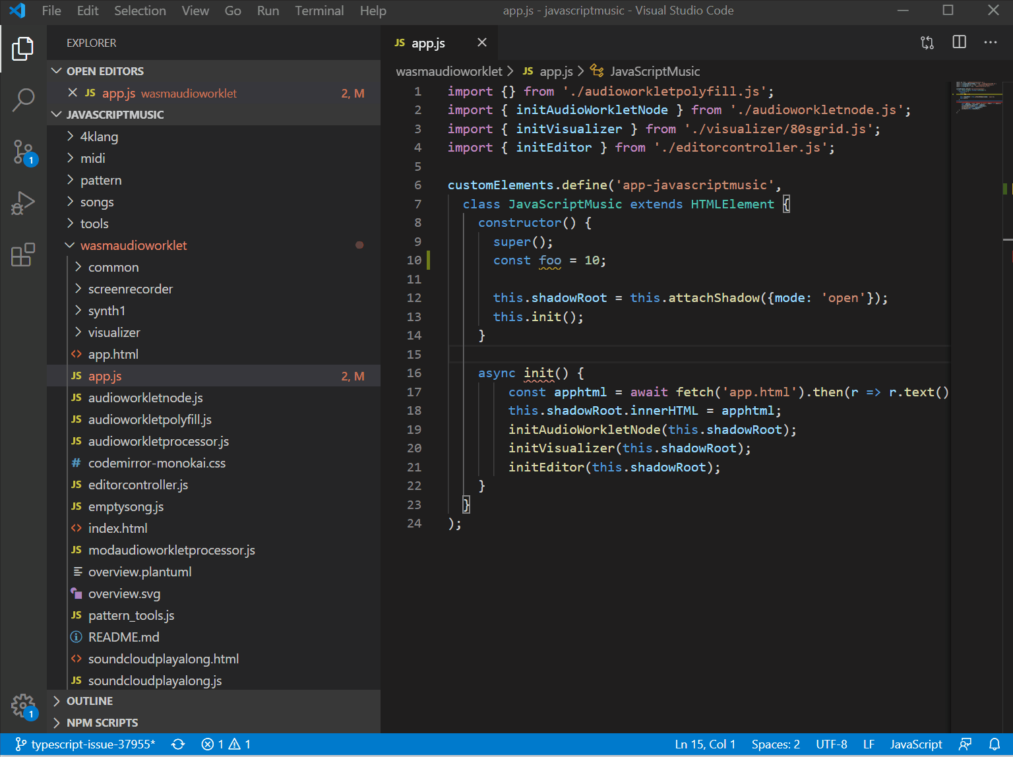The width and height of the screenshot is (1013, 757).
Task: Open the Explorer view in activity bar
Action: tap(23, 49)
